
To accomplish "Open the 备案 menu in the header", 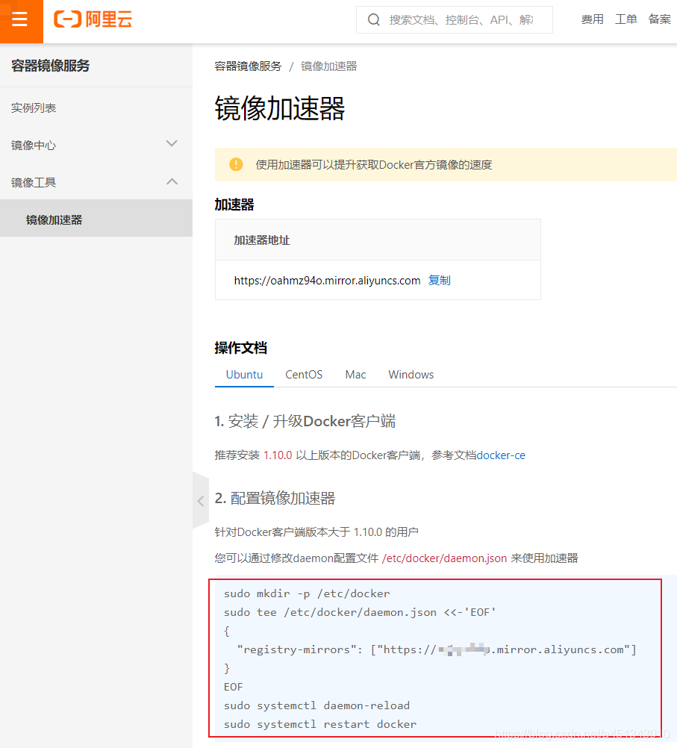I will coord(659,19).
